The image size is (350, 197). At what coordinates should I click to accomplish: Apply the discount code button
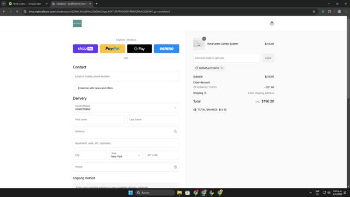[x=268, y=58]
